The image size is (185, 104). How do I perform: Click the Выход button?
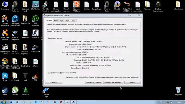[x=132, y=82]
